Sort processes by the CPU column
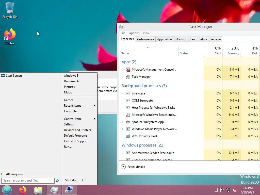The height and width of the screenshot is (195, 260). (x=213, y=51)
